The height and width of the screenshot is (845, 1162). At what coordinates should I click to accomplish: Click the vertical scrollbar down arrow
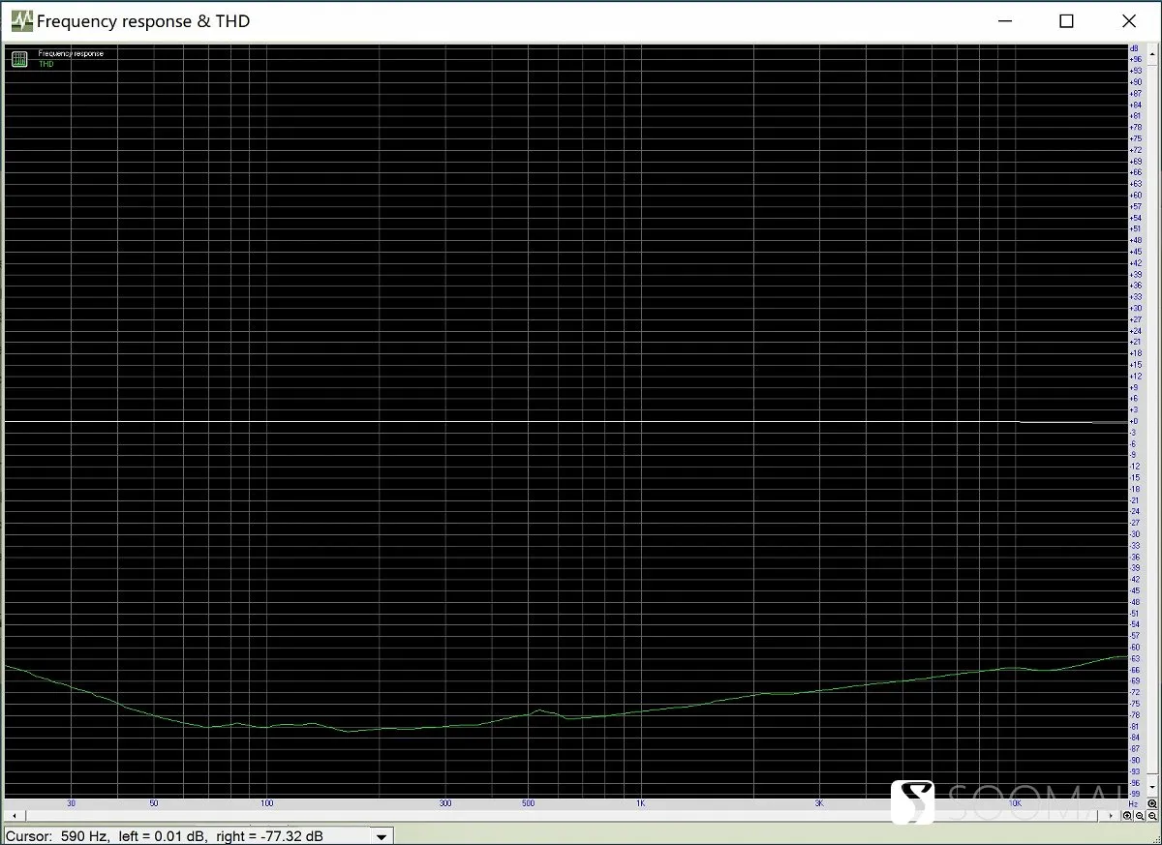coord(1152,787)
